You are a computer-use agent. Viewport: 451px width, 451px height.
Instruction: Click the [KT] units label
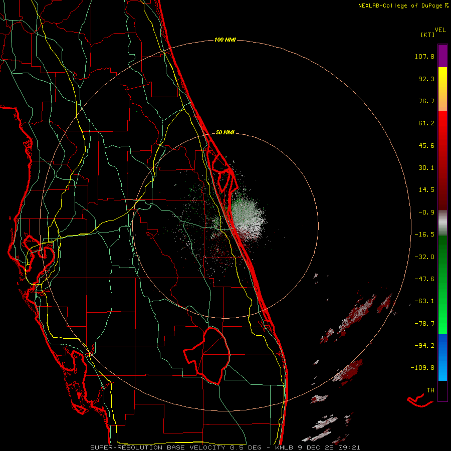(x=427, y=35)
